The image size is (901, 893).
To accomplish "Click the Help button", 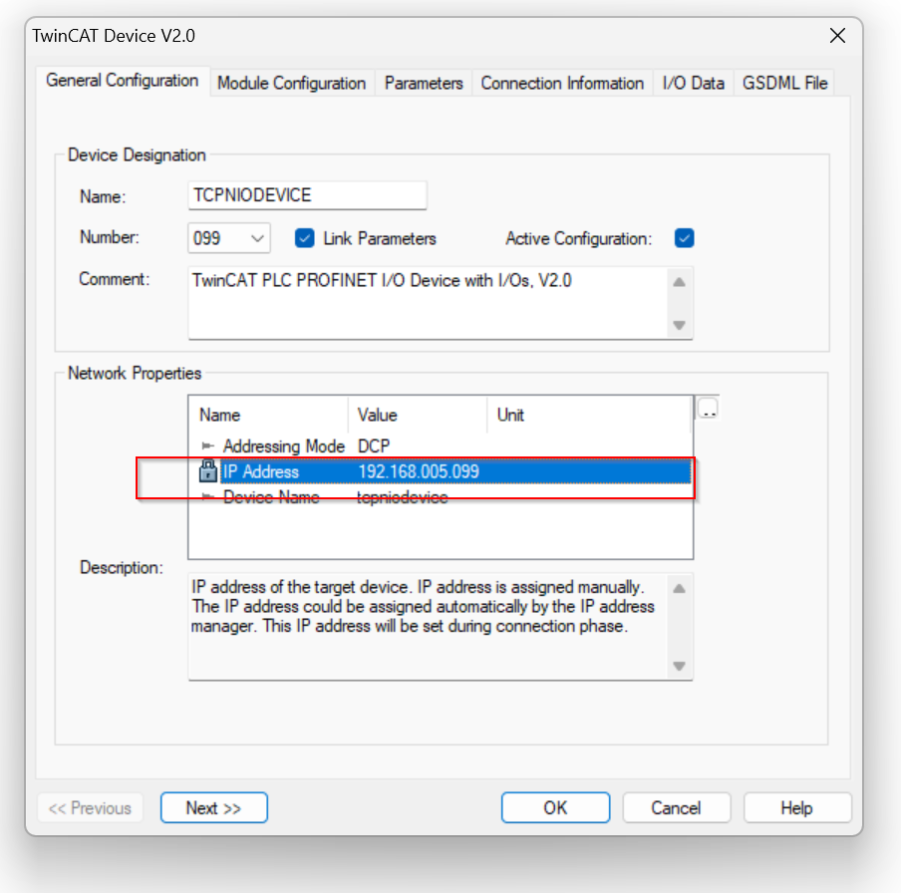I will tap(796, 808).
